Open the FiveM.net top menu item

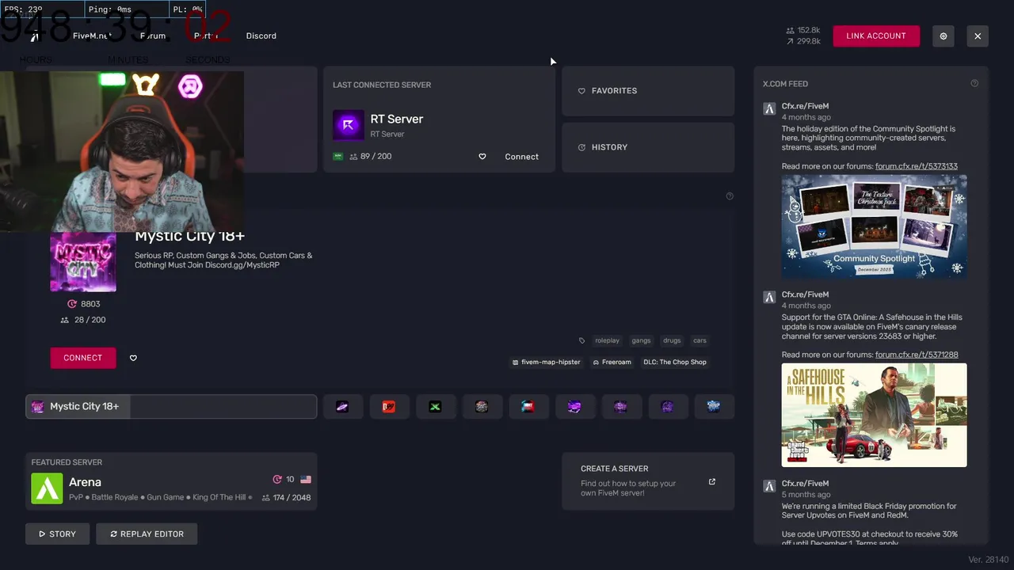click(x=92, y=36)
